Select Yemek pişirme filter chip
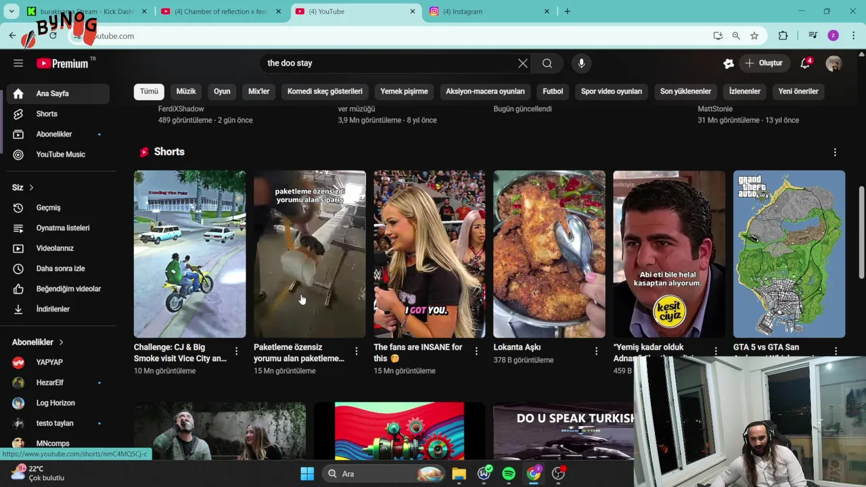The width and height of the screenshot is (866, 487). tap(404, 91)
